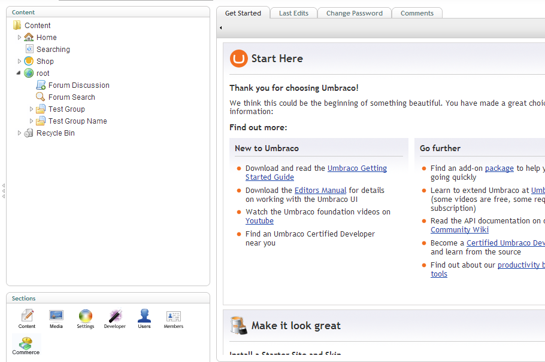The image size is (545, 362).
Task: Click the tree panel collapse handle
Action: (x=4, y=191)
